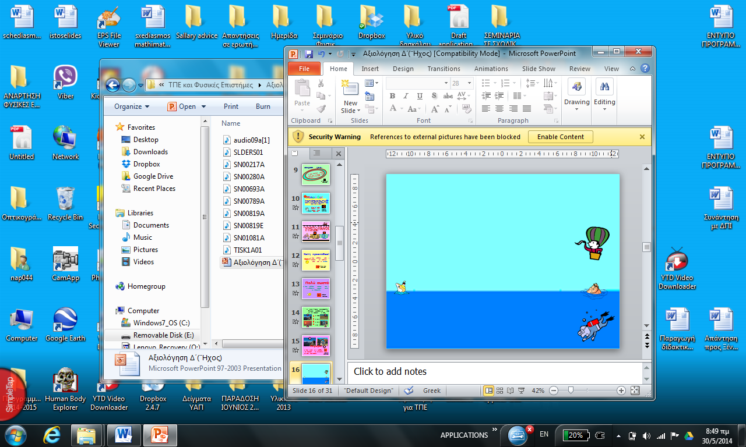Align text left in the Paragraph group

tap(486, 108)
